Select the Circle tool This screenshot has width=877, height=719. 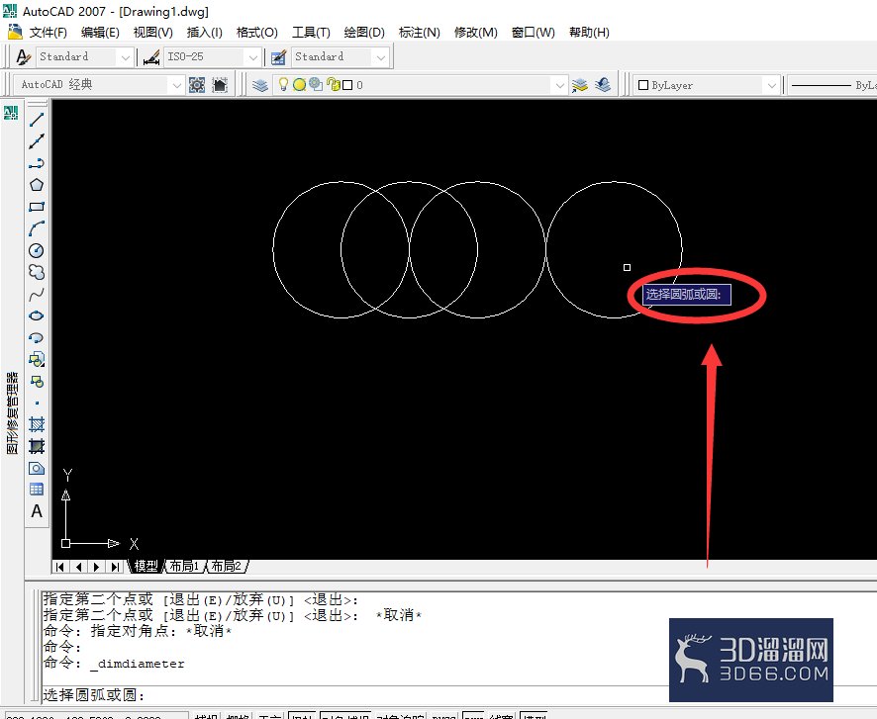coord(37,250)
